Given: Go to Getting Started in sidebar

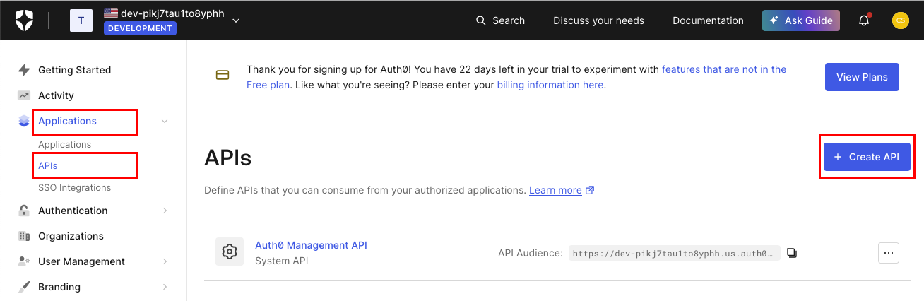Looking at the screenshot, I should coord(74,70).
